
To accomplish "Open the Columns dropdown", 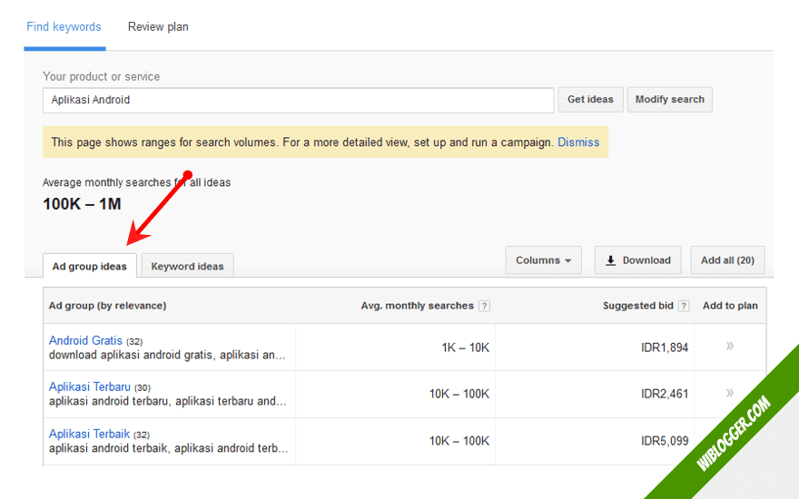I will point(543,260).
